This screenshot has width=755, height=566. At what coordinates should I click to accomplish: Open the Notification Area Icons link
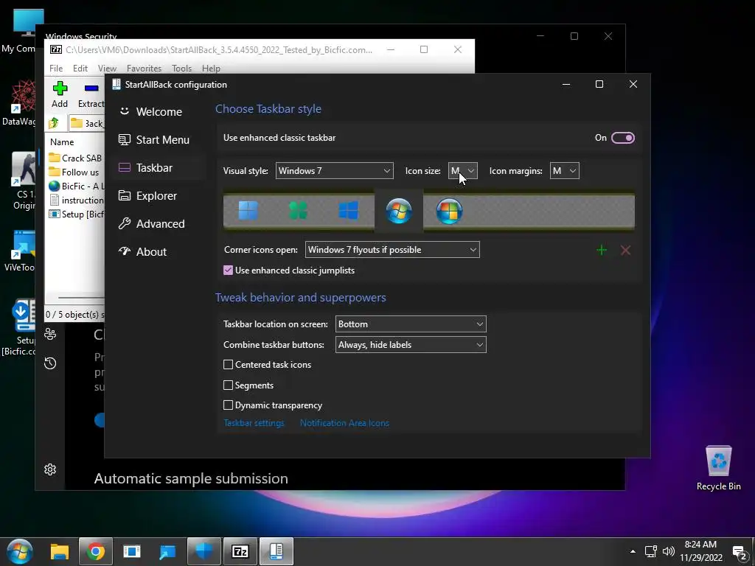344,423
